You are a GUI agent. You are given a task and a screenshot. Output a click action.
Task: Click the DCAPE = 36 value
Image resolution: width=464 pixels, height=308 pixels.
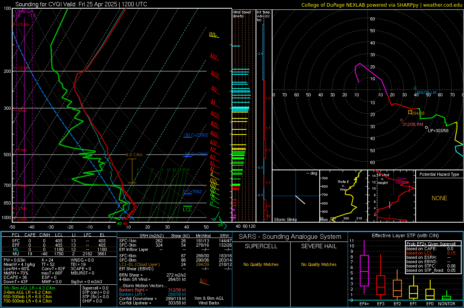pyautogui.click(x=15, y=277)
